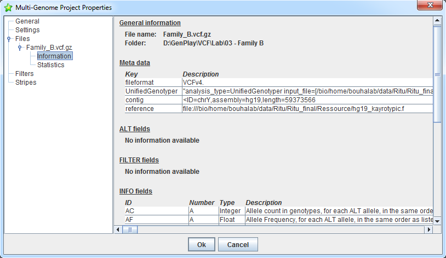446x258 pixels.
Task: Click vertical scrollbar up arrow
Action: click(x=437, y=22)
